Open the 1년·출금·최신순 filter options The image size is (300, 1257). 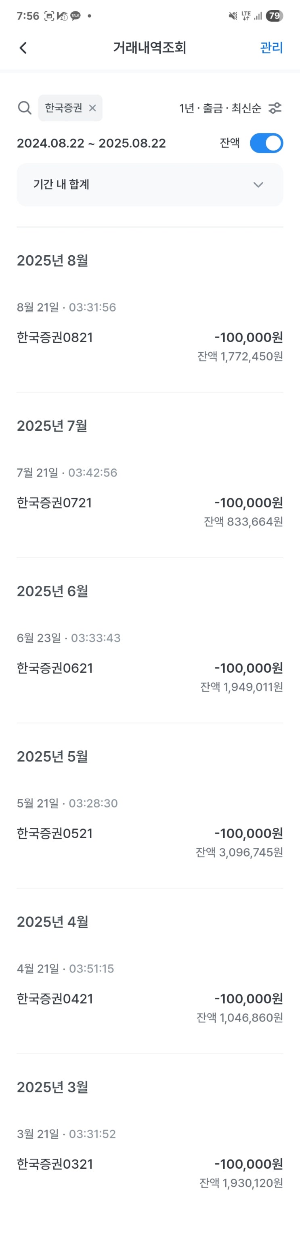click(220, 108)
